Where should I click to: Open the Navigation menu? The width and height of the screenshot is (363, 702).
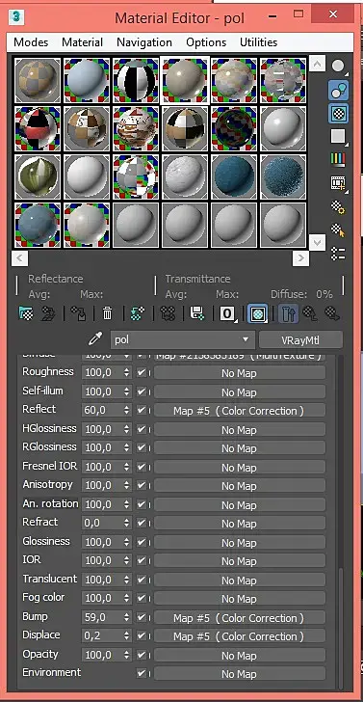coord(144,42)
